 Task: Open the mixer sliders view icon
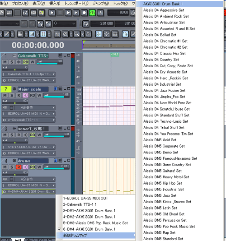click(x=25, y=13)
